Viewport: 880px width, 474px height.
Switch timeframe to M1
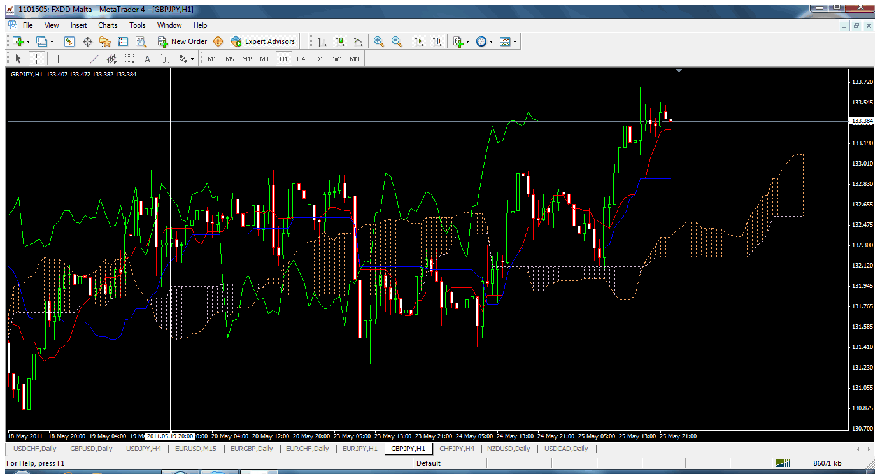(212, 59)
